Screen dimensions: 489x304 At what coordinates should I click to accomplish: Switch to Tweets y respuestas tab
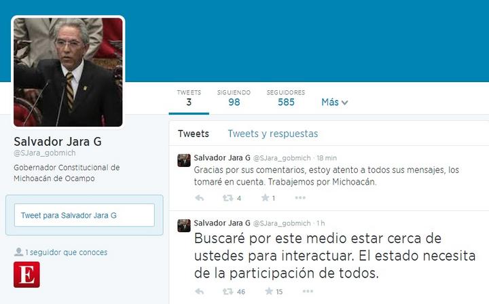pos(273,134)
